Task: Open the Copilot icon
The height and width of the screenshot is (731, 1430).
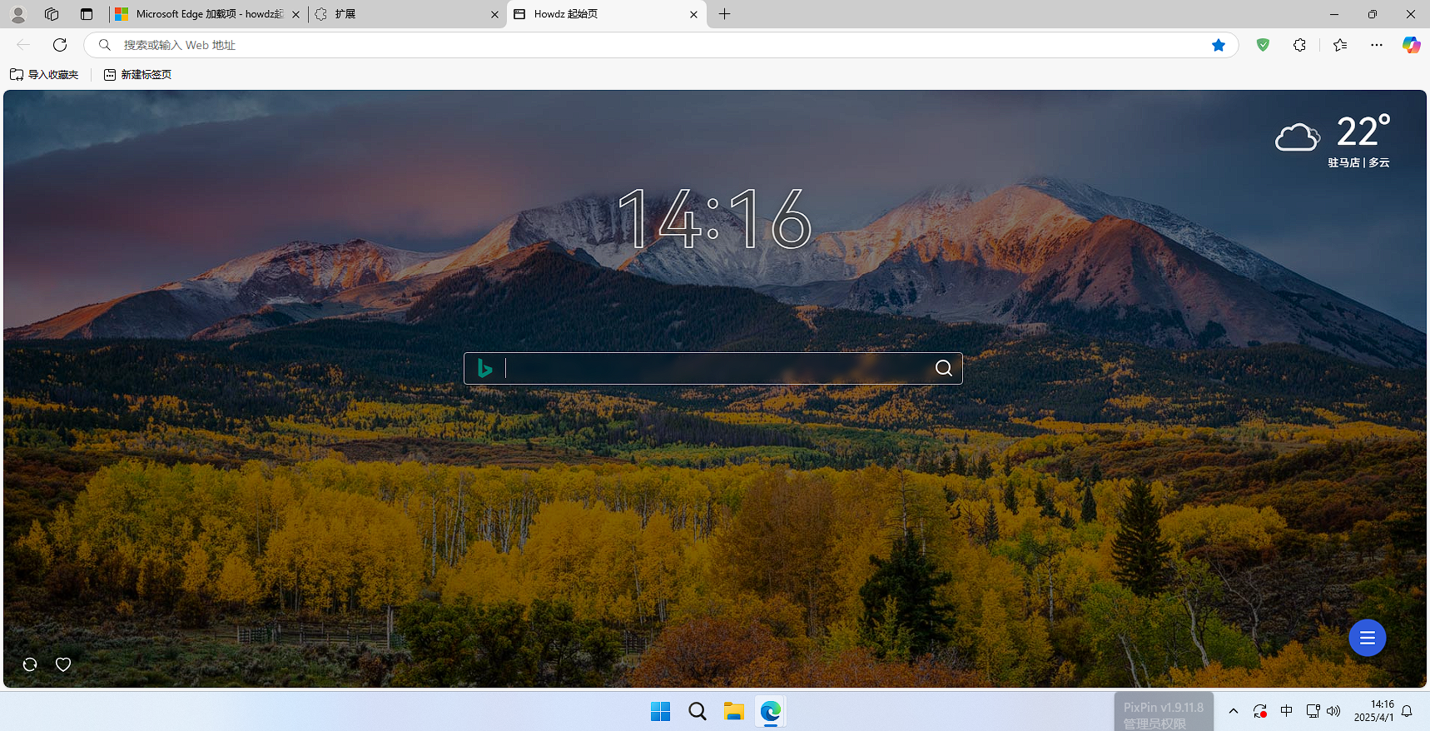Action: 1411,45
